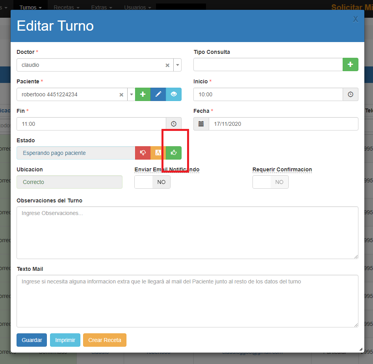Click the Crear Receta button
This screenshot has height=364, width=373.
(104, 340)
